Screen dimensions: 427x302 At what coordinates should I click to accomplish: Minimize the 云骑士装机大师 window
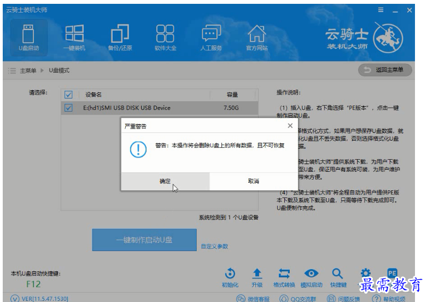[395, 10]
